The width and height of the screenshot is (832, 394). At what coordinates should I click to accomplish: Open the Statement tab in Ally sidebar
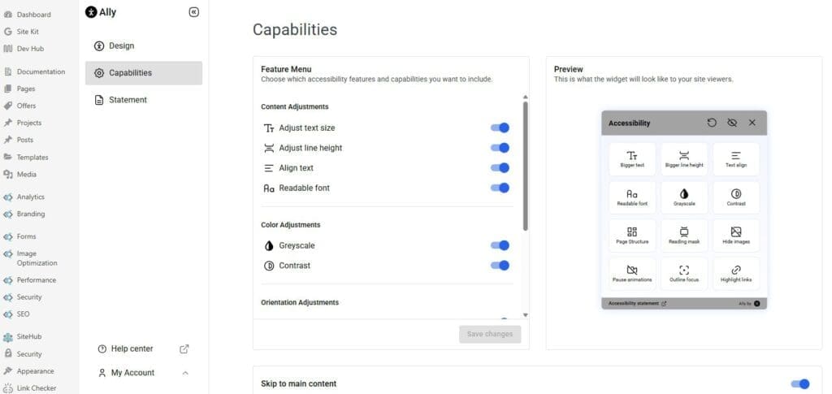coord(143,100)
